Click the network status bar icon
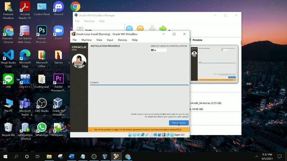This screenshot has height=161, width=287. click(x=143, y=135)
